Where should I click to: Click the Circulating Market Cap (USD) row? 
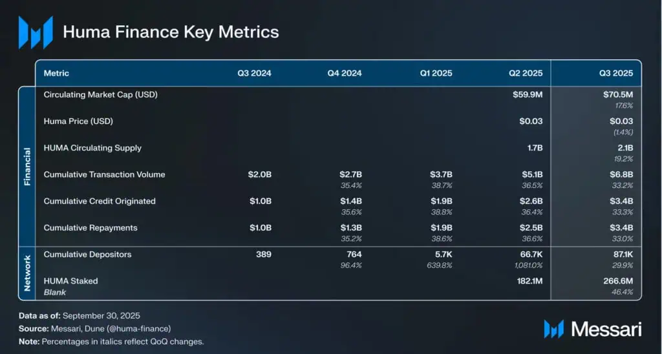click(100, 95)
